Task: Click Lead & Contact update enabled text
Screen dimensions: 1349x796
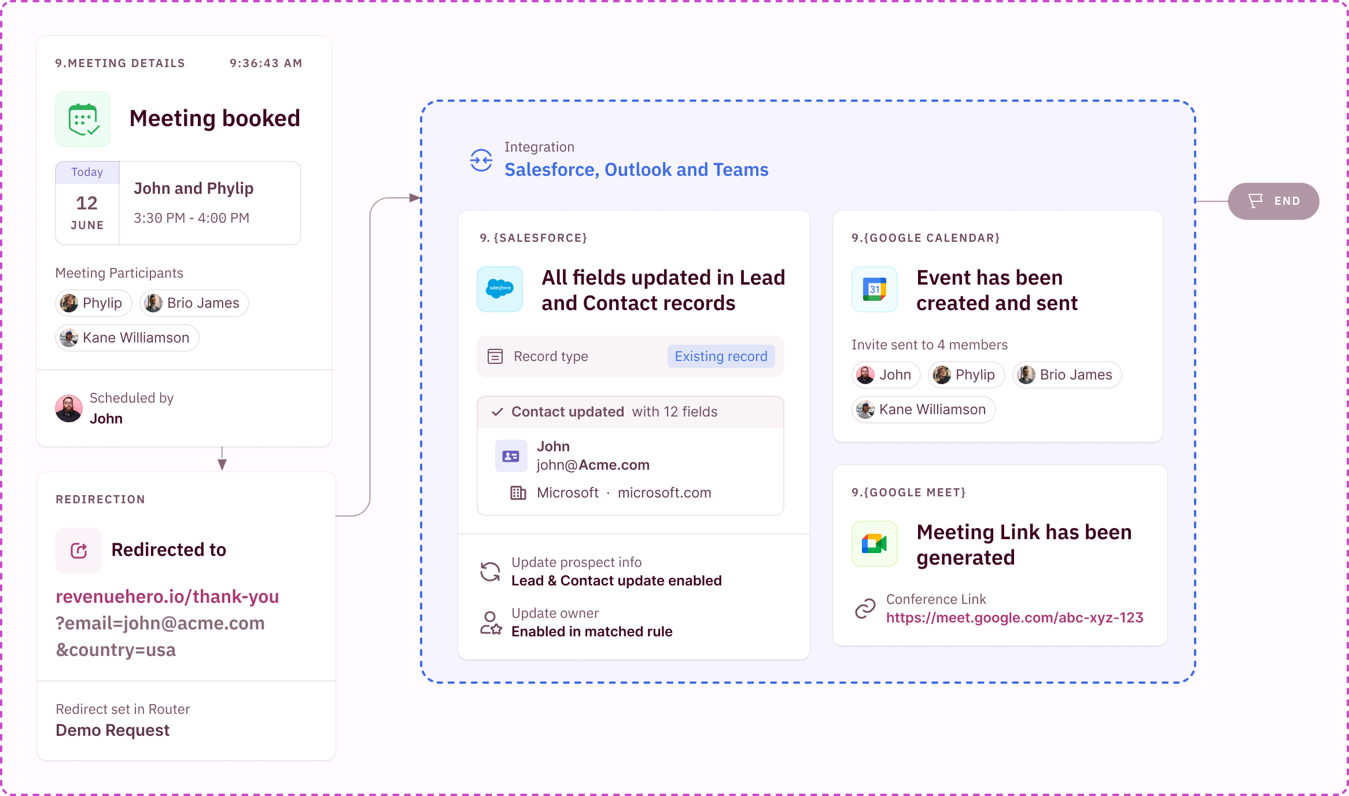Action: [617, 581]
